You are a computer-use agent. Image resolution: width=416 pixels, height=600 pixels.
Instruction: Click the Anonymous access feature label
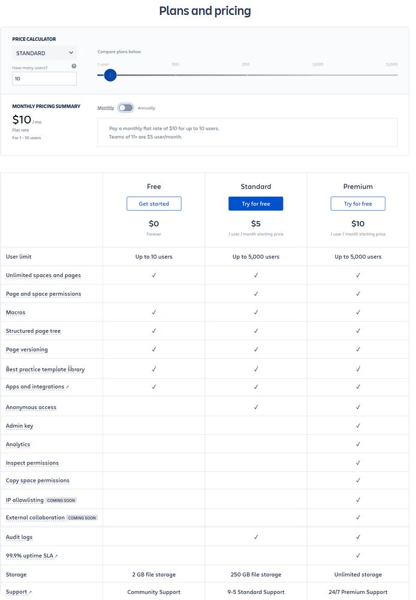coord(31,407)
